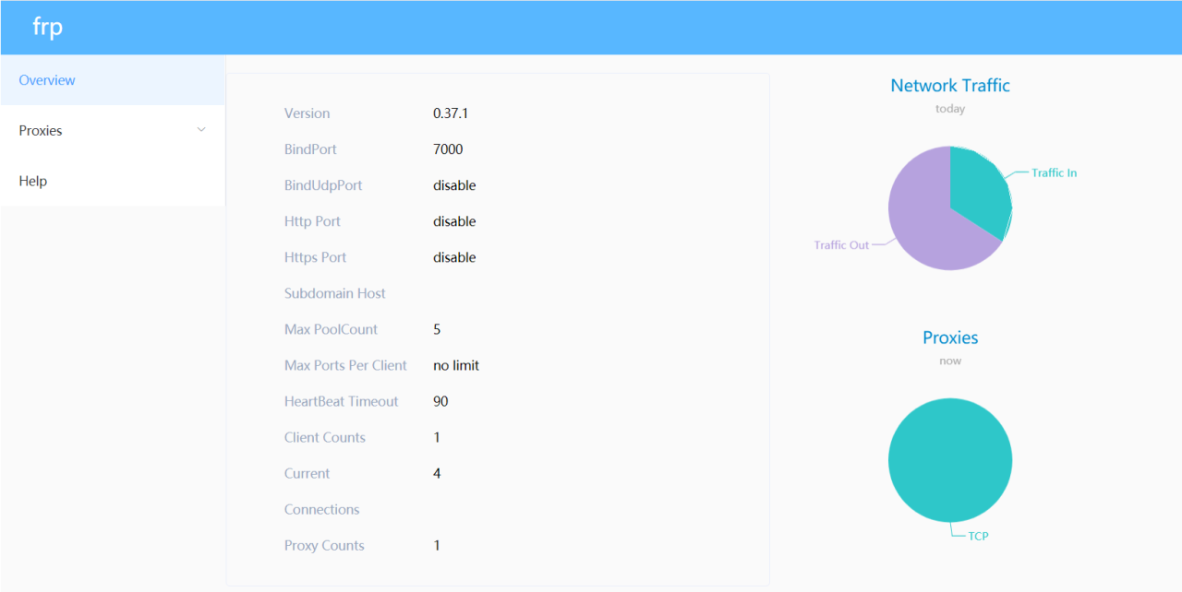Click the Client Counts label
Image resolution: width=1182 pixels, height=592 pixels.
pos(325,437)
